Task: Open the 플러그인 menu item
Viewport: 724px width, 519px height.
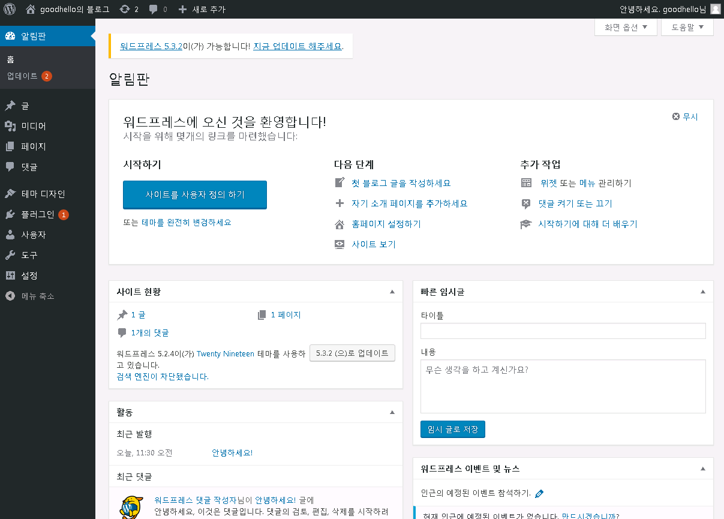Action: click(x=47, y=214)
